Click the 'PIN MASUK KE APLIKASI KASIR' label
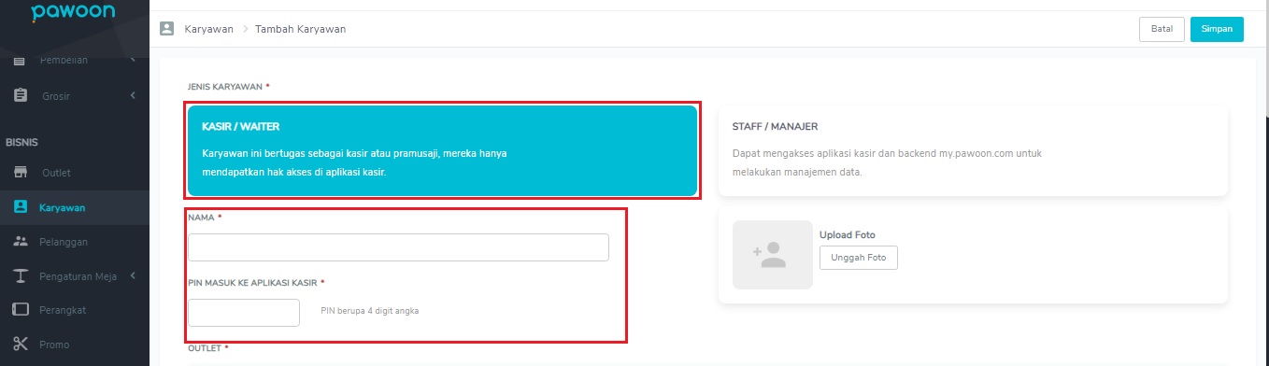The width and height of the screenshot is (1269, 366). tap(252, 282)
